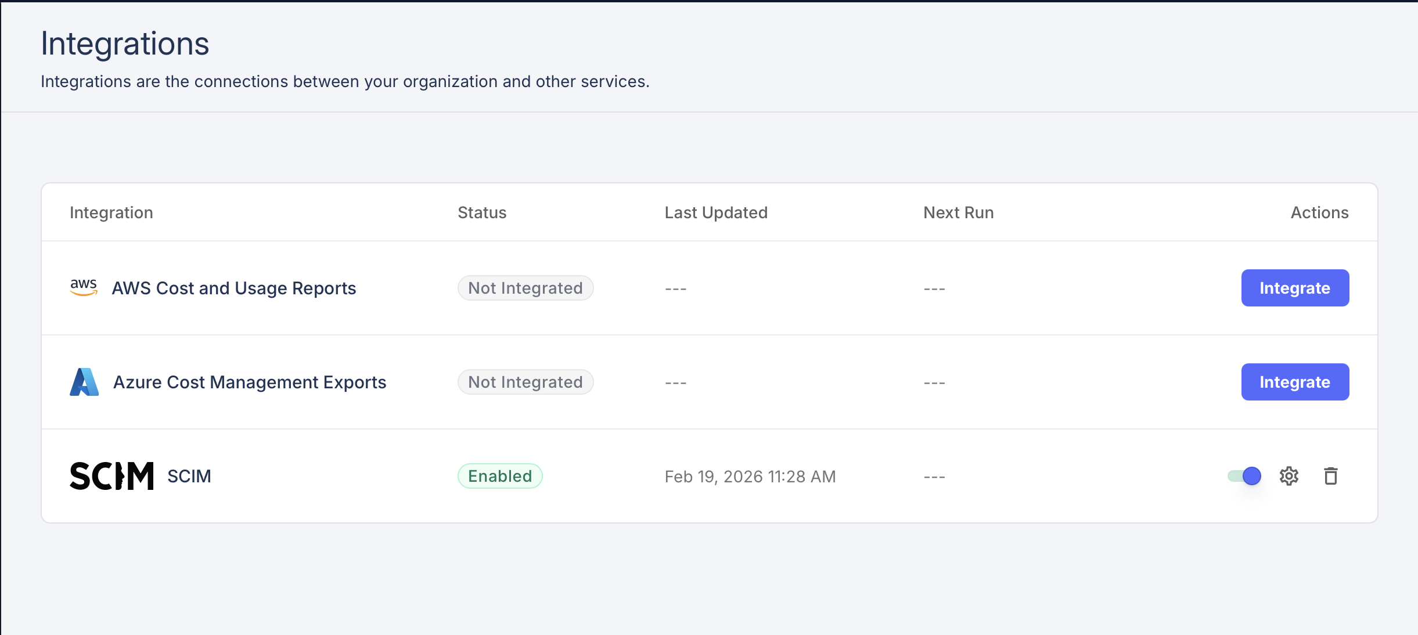The image size is (1418, 635).
Task: Integrate AWS Cost and Usage Reports
Action: point(1295,287)
